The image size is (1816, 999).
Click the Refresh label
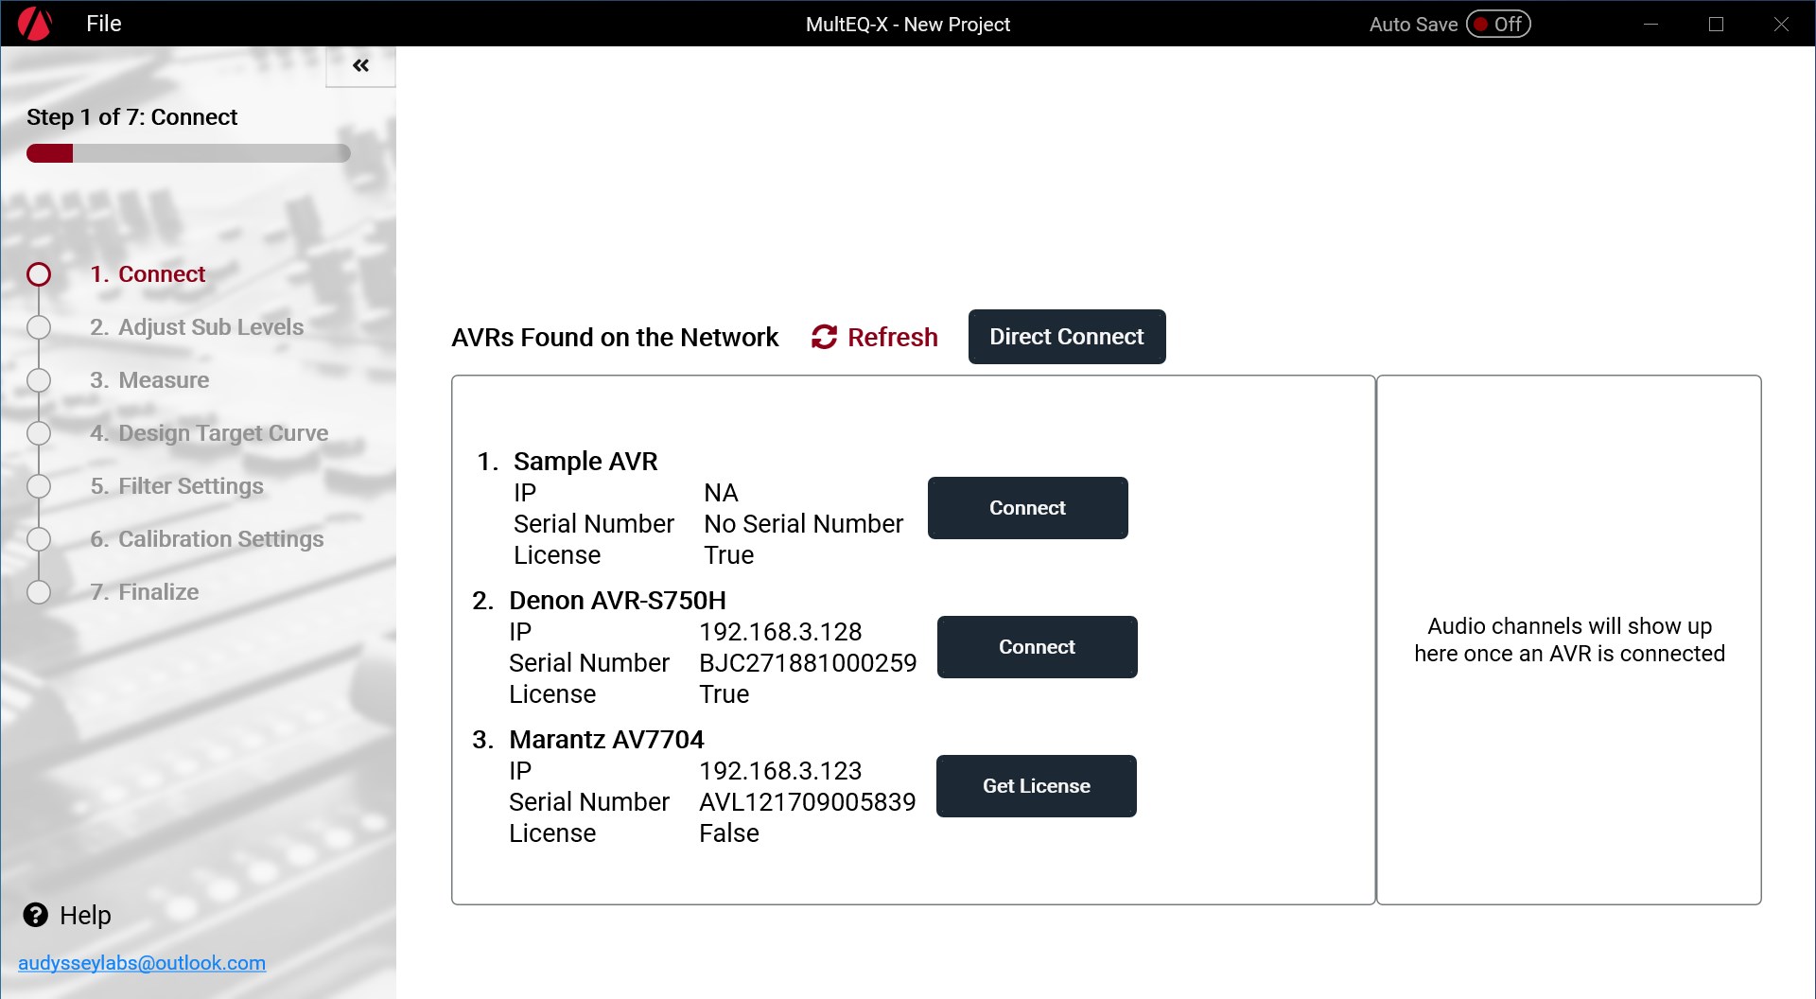click(892, 337)
